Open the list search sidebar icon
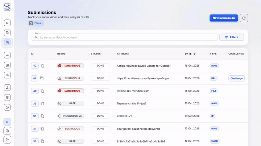 click(x=7, y=75)
